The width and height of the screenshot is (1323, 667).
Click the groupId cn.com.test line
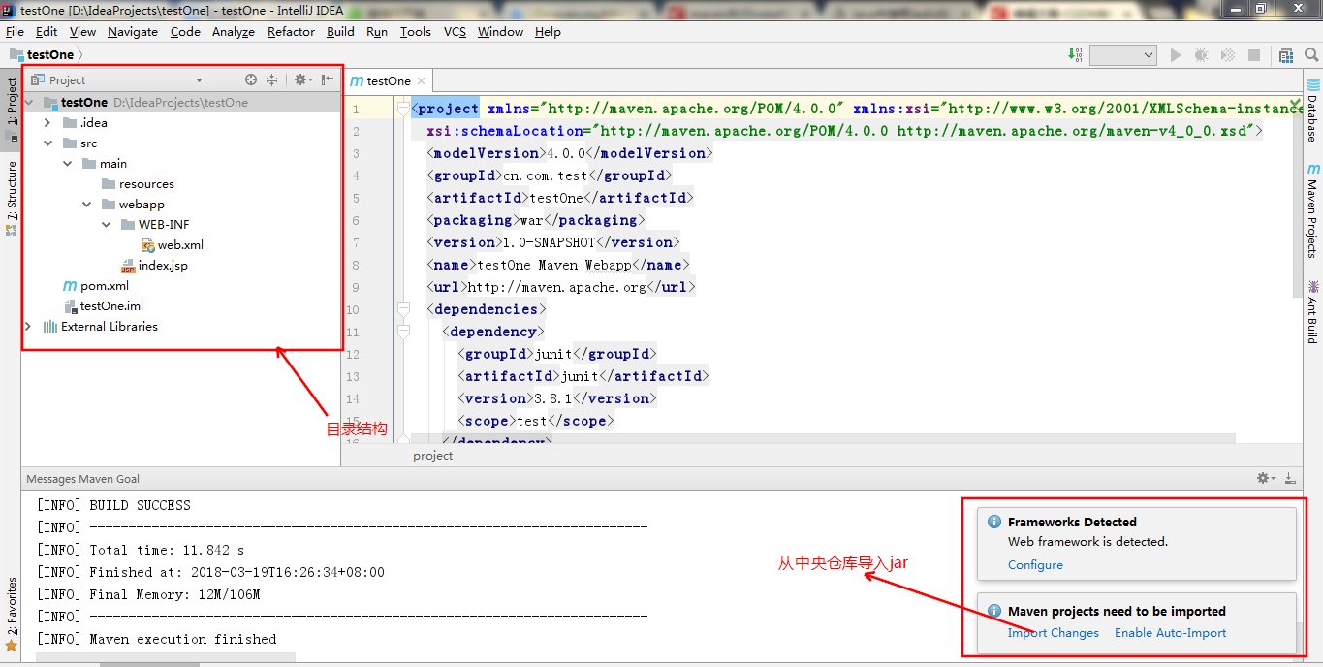coord(549,175)
